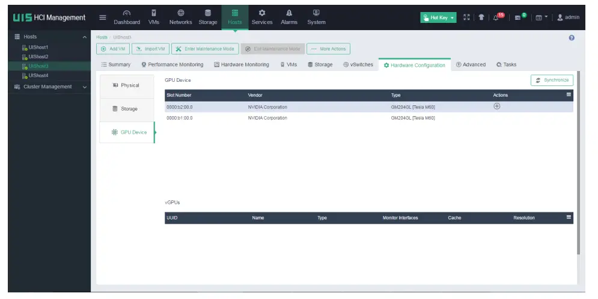Image resolution: width=598 pixels, height=299 pixels.
Task: Open the Dashboard section
Action: [x=127, y=17]
